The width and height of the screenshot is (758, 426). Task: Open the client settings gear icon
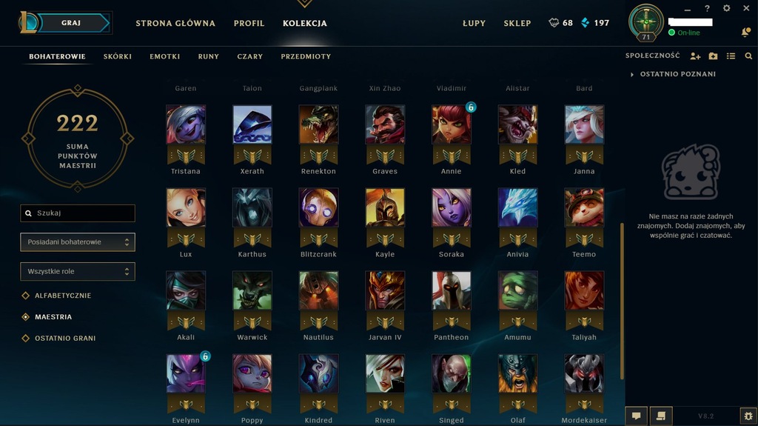click(x=727, y=8)
